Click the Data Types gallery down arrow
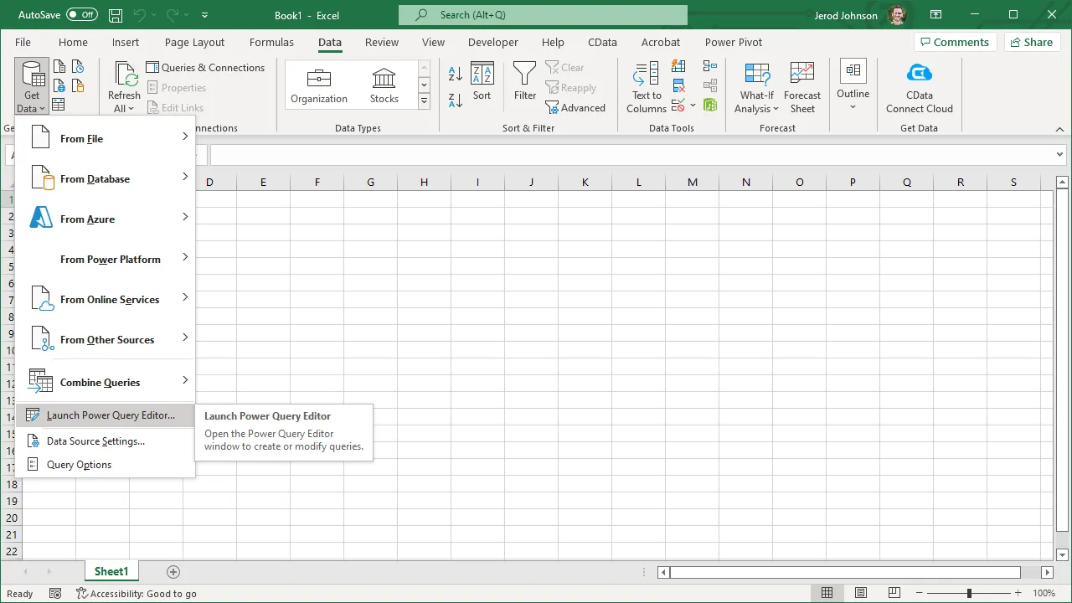 tap(424, 85)
